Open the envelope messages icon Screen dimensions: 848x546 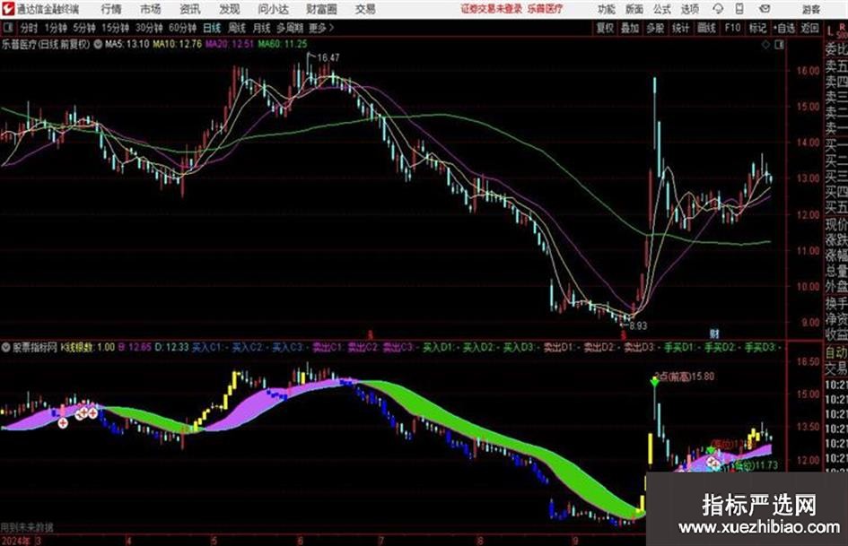(765, 9)
